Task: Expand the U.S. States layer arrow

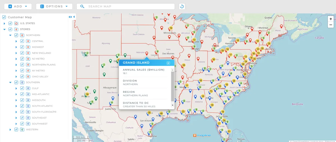Action: (4, 23)
